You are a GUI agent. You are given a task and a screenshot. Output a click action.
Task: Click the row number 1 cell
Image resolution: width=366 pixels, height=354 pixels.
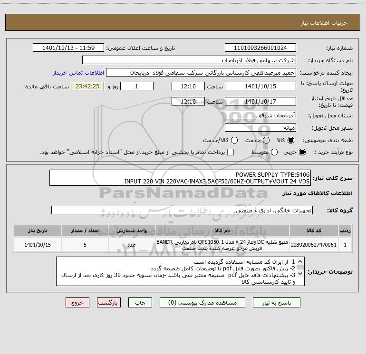345,245
